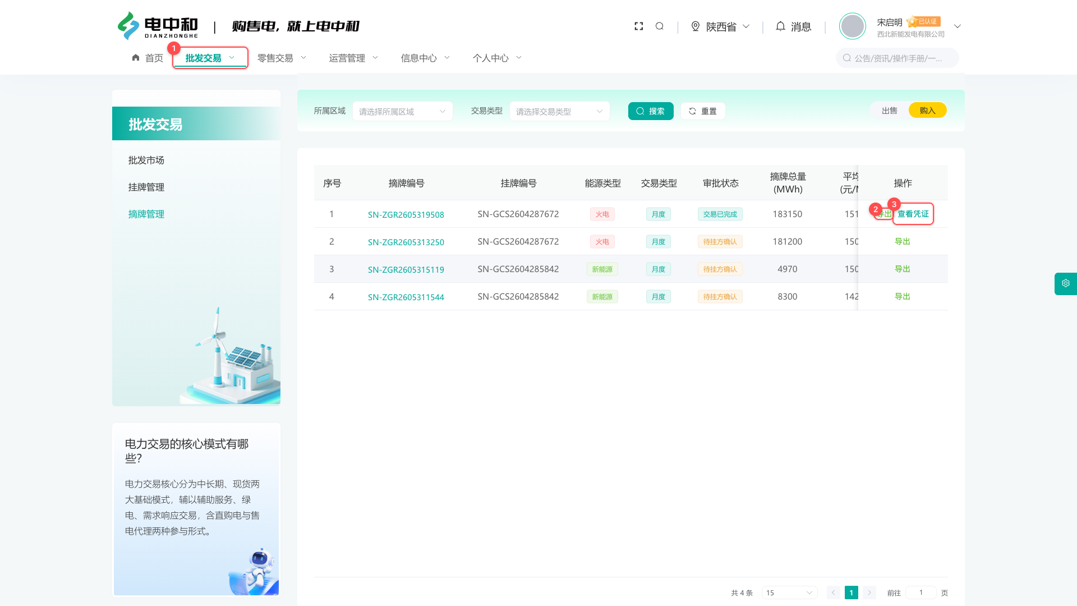Switch to 购入 mode
Viewport: 1077px width, 606px height.
[x=928, y=111]
